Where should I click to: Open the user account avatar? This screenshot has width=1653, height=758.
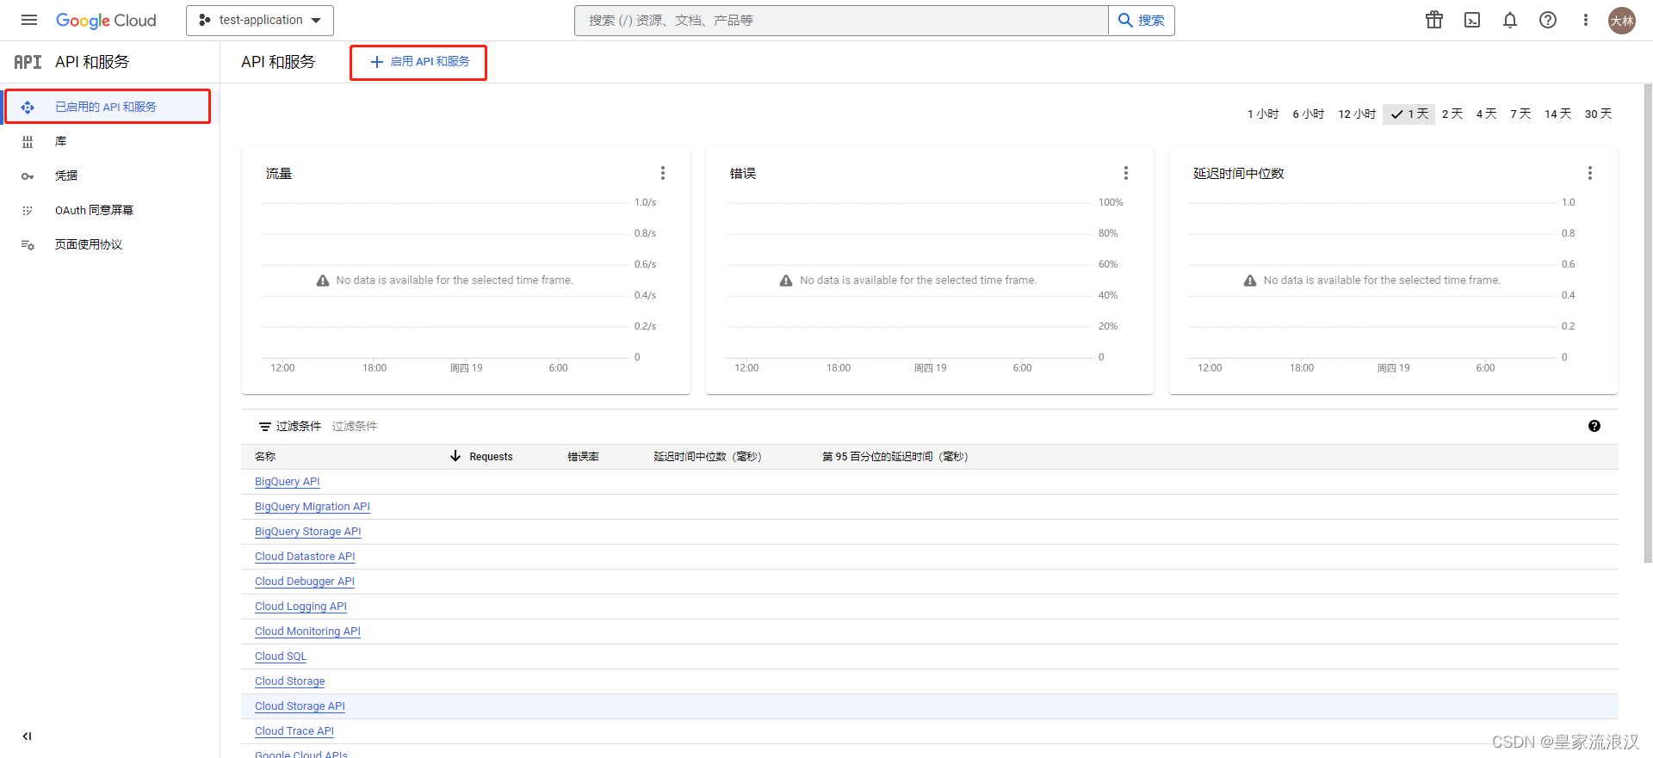coord(1622,21)
